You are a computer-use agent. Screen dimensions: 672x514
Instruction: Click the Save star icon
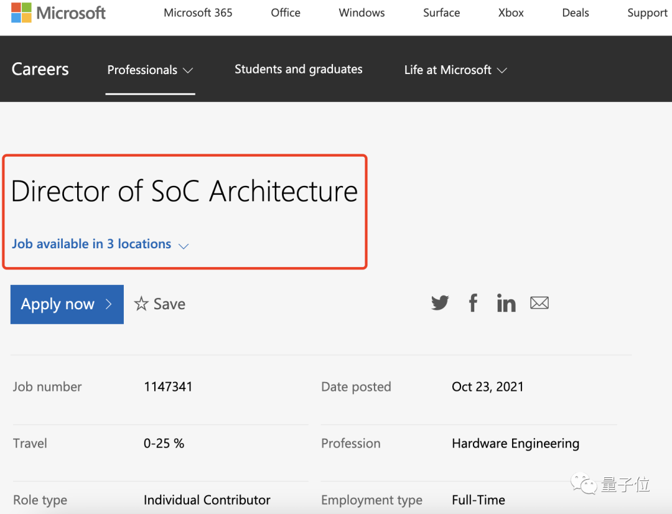pyautogui.click(x=141, y=304)
